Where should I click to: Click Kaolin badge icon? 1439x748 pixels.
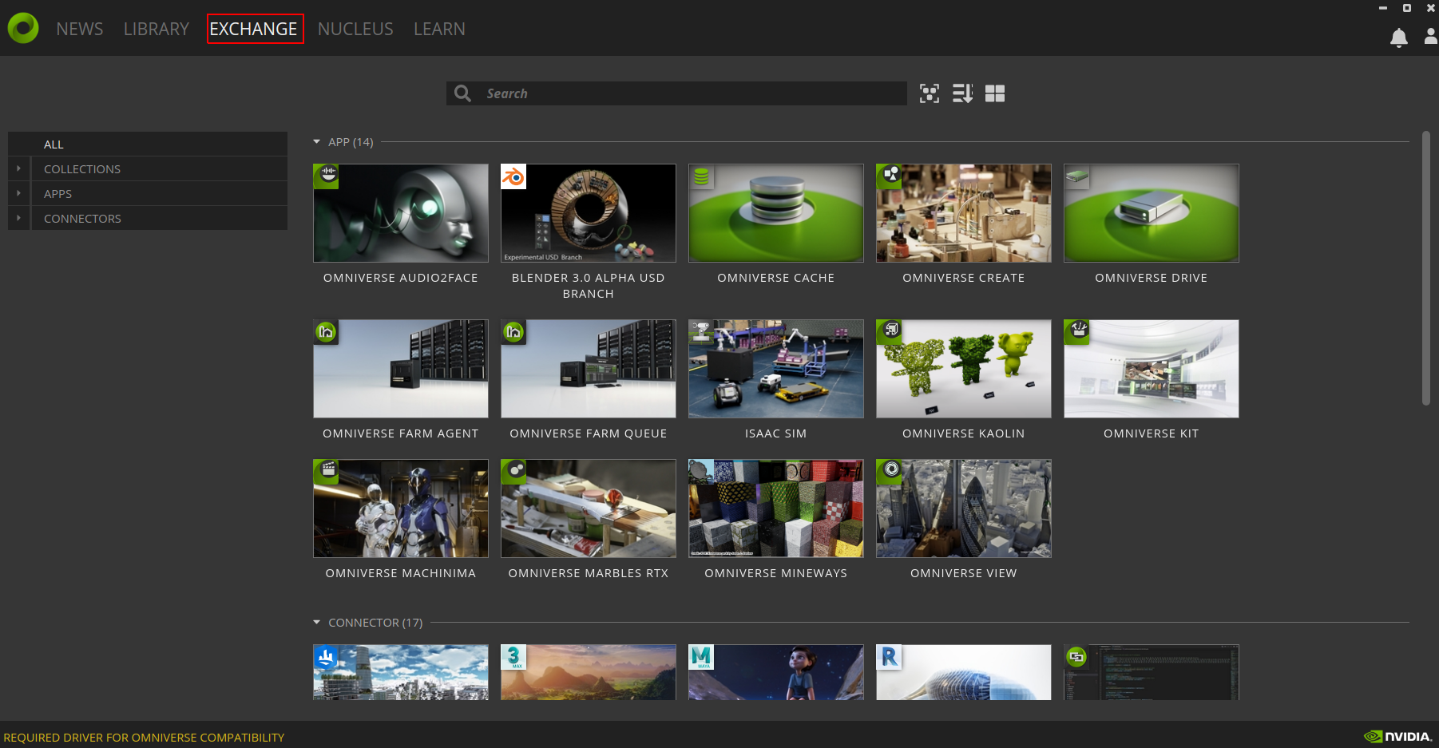890,332
